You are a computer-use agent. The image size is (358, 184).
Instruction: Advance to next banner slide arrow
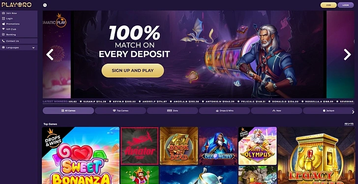(347, 54)
